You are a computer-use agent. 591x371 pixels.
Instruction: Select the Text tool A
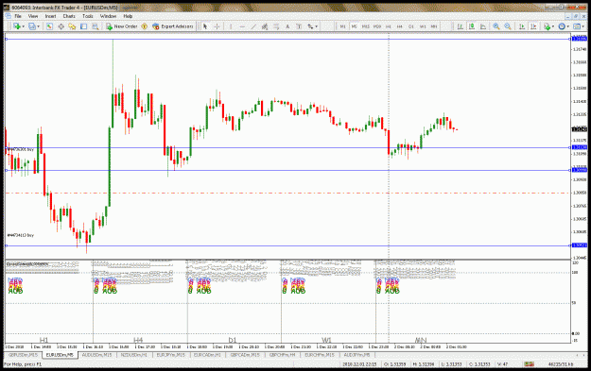[x=287, y=26]
